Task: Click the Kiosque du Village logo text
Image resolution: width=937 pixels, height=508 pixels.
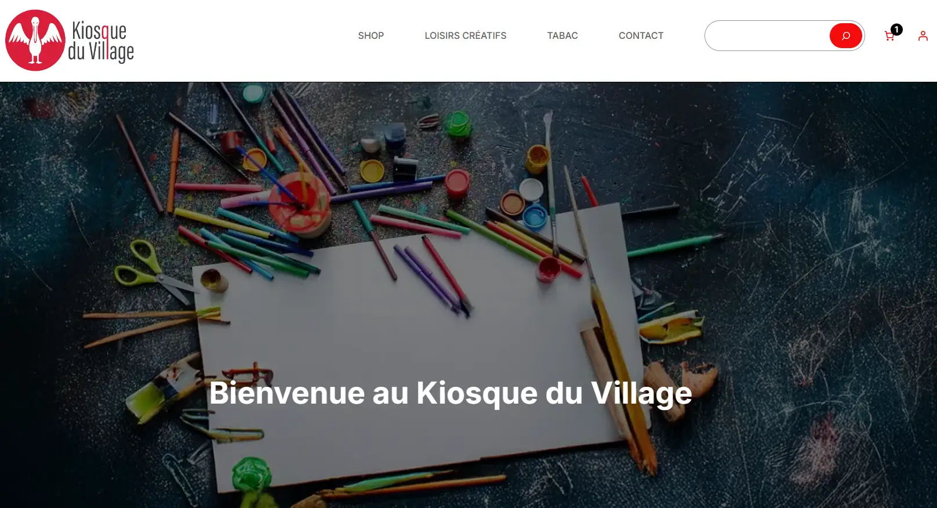Action: click(x=101, y=41)
